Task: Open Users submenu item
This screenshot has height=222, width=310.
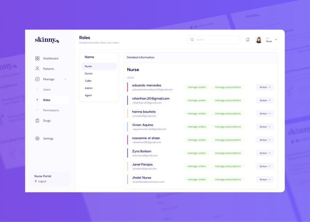Action: click(x=47, y=90)
